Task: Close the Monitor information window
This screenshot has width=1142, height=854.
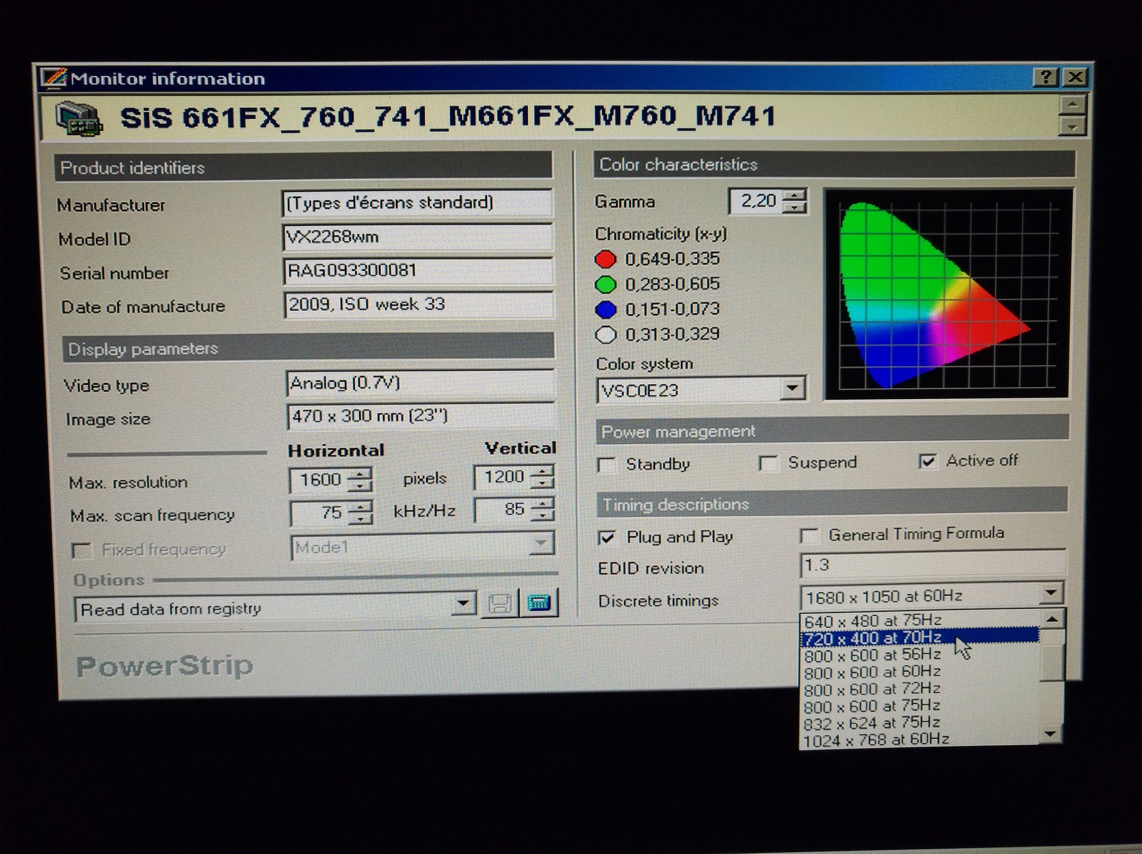Action: click(x=1075, y=77)
